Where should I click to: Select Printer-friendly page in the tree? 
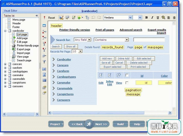(x=28, y=46)
